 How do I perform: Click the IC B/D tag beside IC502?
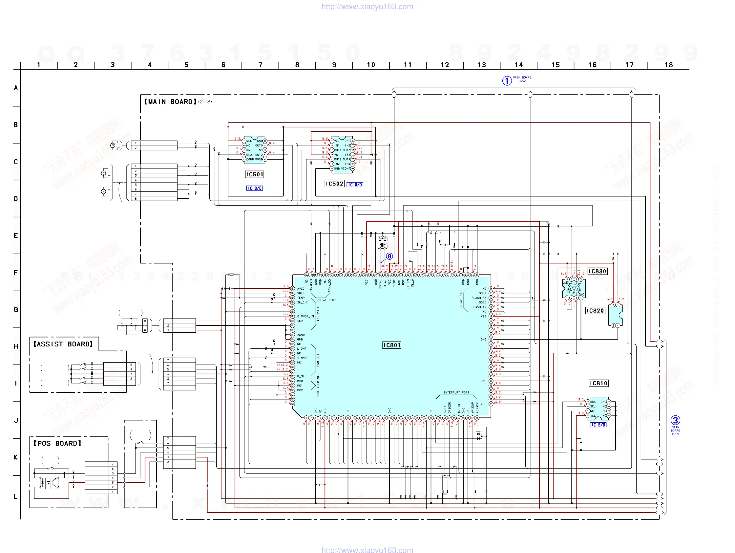[x=355, y=185]
